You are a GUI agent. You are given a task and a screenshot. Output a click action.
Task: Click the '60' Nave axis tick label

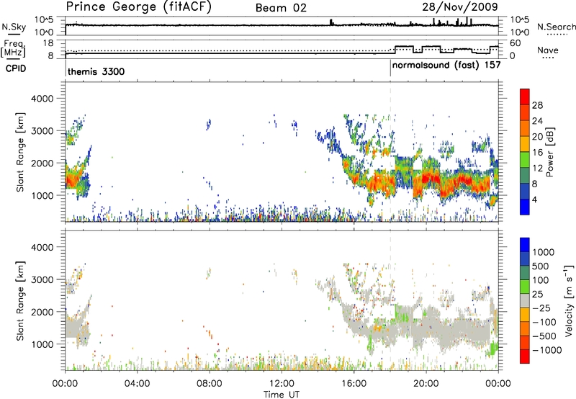tap(516, 43)
